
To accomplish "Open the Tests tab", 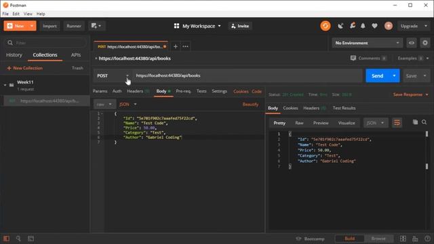I will [x=201, y=91].
